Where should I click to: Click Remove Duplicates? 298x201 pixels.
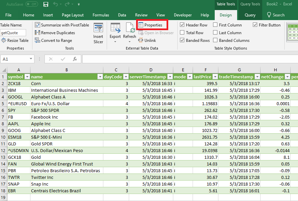(x=55, y=33)
